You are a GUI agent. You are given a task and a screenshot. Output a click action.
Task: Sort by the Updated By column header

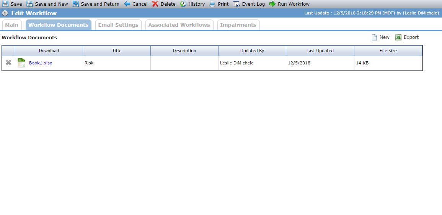[x=252, y=51]
